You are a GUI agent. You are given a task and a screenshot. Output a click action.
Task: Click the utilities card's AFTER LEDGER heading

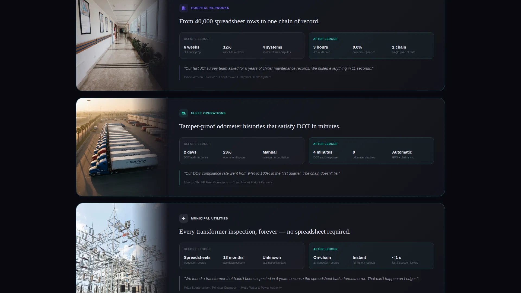pos(325,249)
